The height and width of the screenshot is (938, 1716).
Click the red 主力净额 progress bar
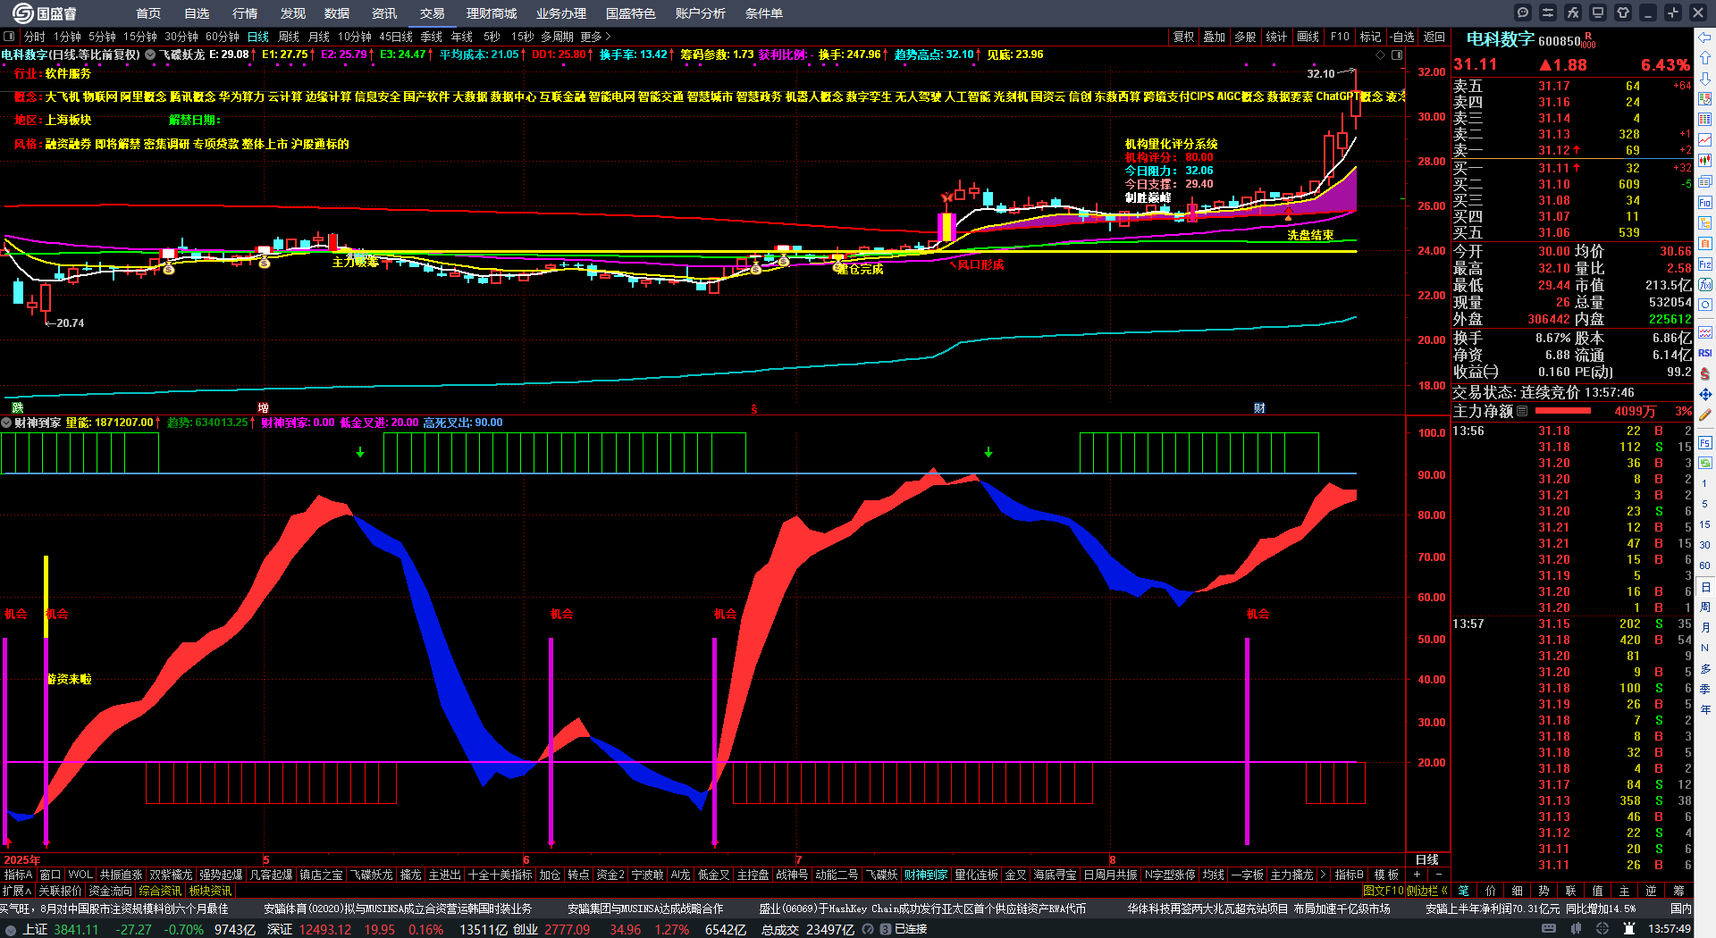(x=1562, y=411)
